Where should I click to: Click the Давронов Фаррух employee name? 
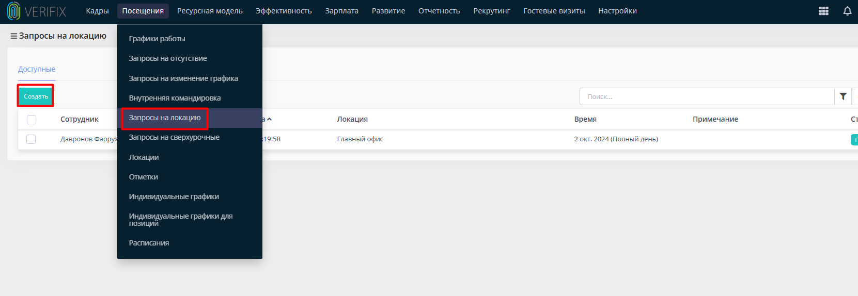(x=89, y=139)
